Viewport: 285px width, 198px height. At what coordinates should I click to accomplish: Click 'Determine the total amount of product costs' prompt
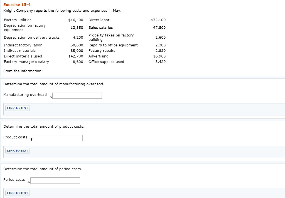tap(44, 127)
